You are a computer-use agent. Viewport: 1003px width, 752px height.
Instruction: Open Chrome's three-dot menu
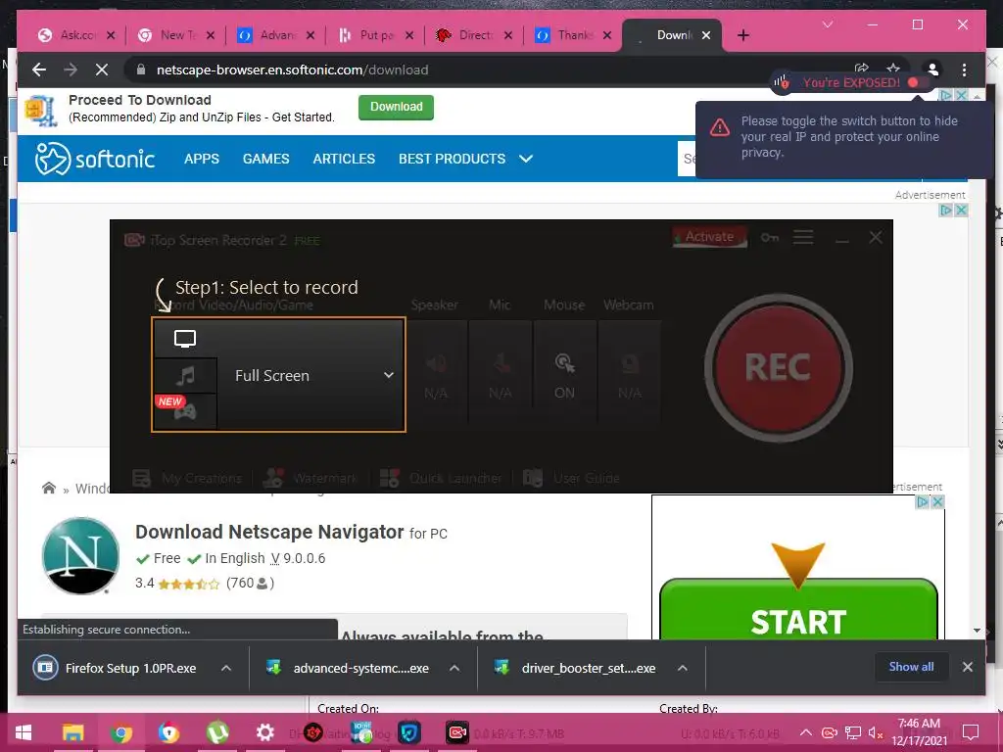point(964,70)
